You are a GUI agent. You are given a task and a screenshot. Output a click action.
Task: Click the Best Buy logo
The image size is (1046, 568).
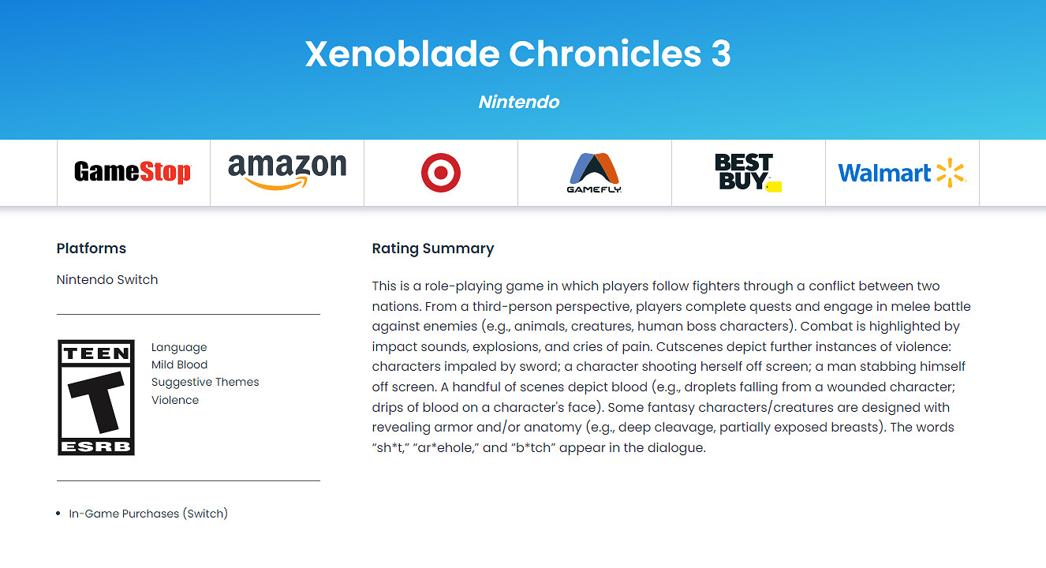[743, 173]
